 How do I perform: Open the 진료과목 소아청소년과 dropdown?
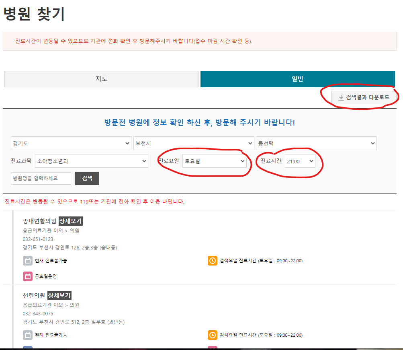91,161
